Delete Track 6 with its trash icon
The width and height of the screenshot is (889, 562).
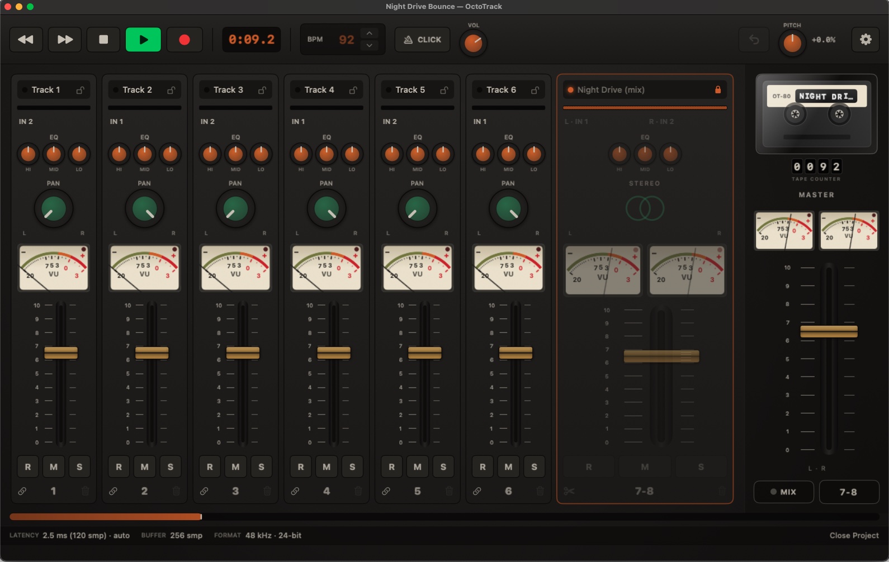click(540, 491)
